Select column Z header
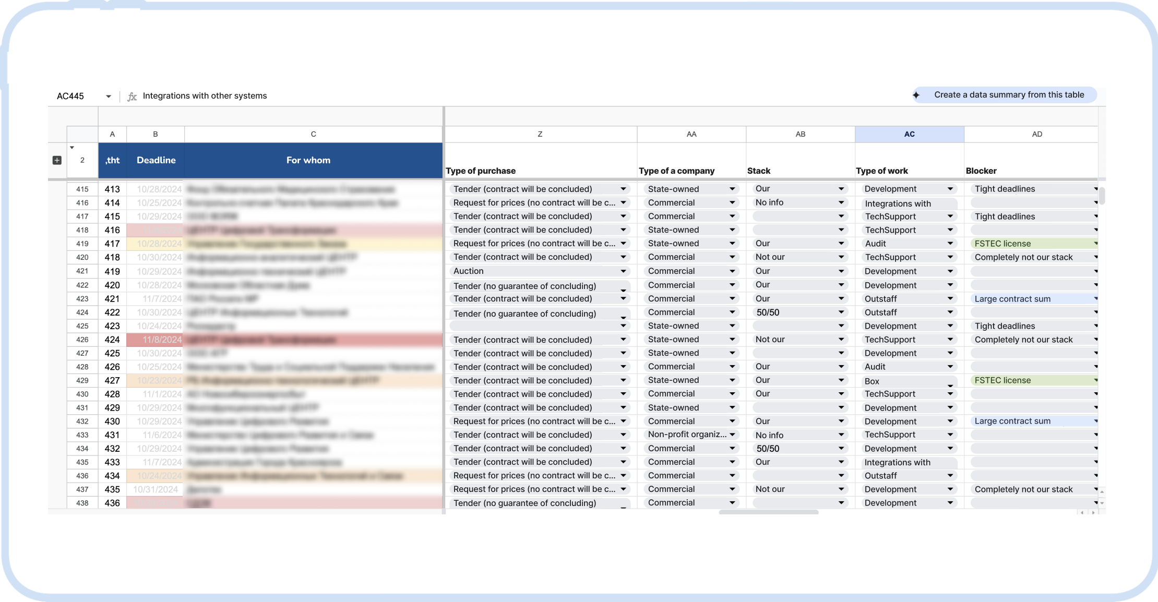This screenshot has width=1158, height=602. click(540, 134)
